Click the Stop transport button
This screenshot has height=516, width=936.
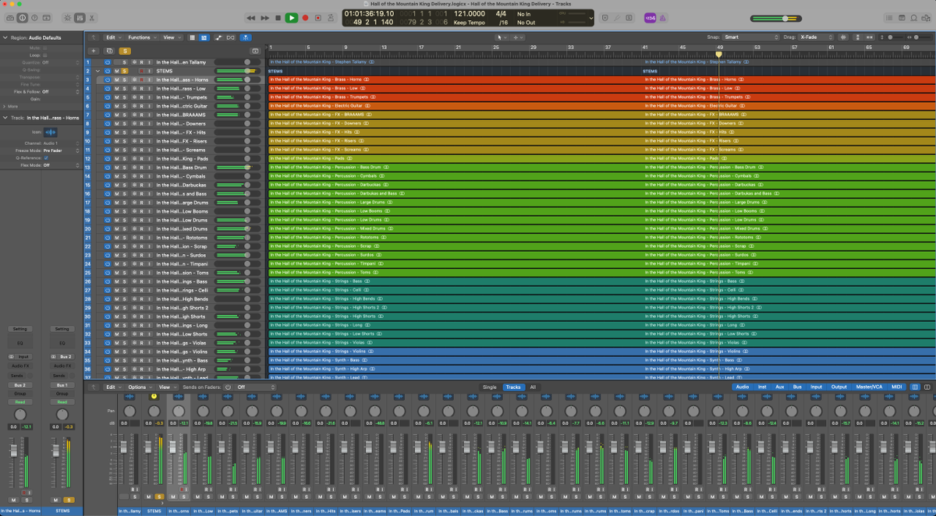(278, 18)
